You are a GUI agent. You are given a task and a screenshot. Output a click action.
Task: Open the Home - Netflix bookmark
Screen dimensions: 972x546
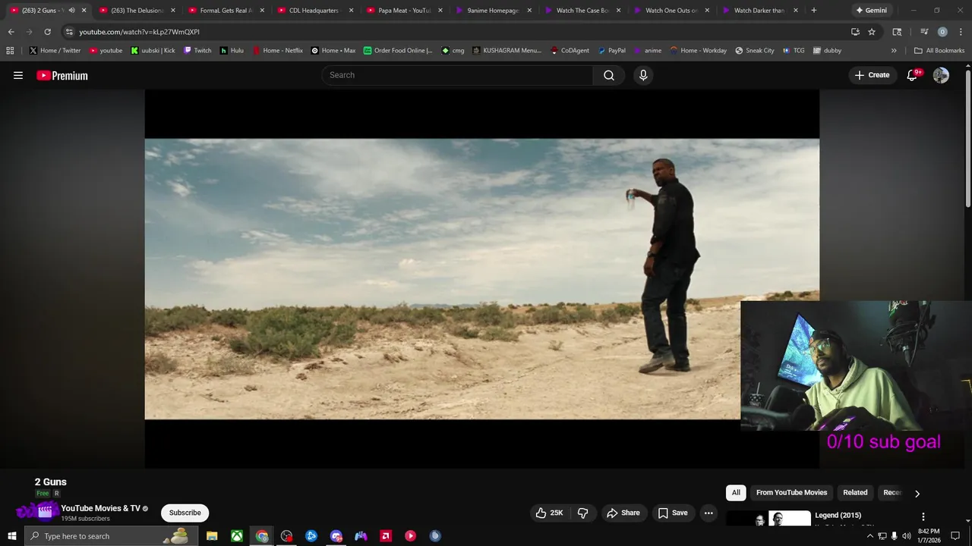[x=277, y=51]
